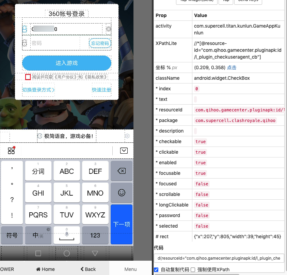Toggle 自动复制代码 checkbox
This screenshot has height=275, width=287.
(x=156, y=270)
